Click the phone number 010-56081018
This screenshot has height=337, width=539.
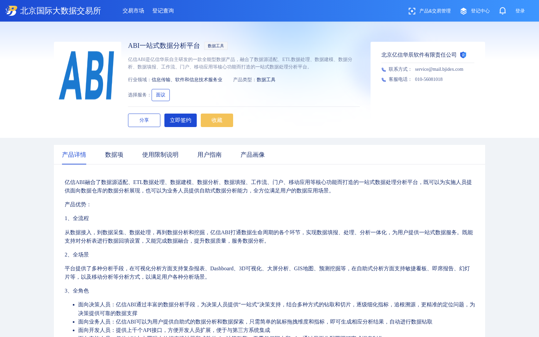(x=429, y=80)
